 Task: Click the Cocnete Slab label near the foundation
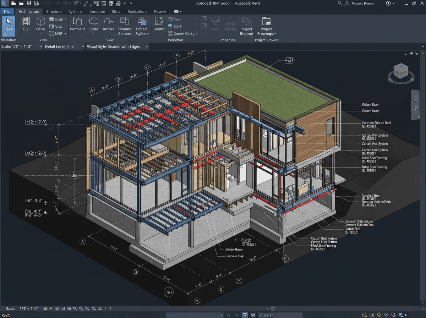coord(234,256)
